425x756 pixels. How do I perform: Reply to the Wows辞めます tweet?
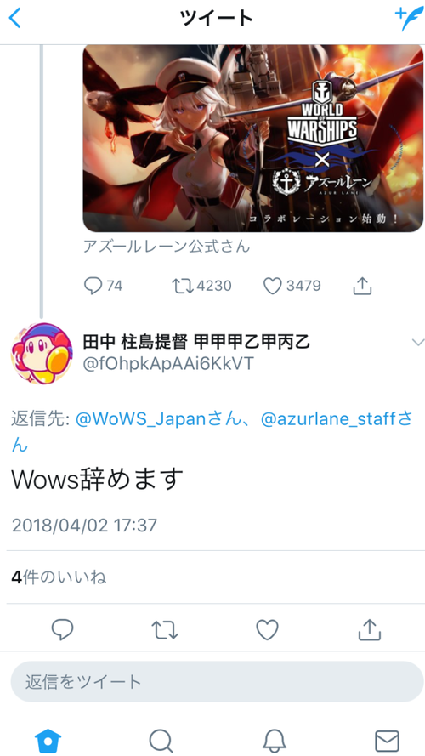pyautogui.click(x=62, y=629)
